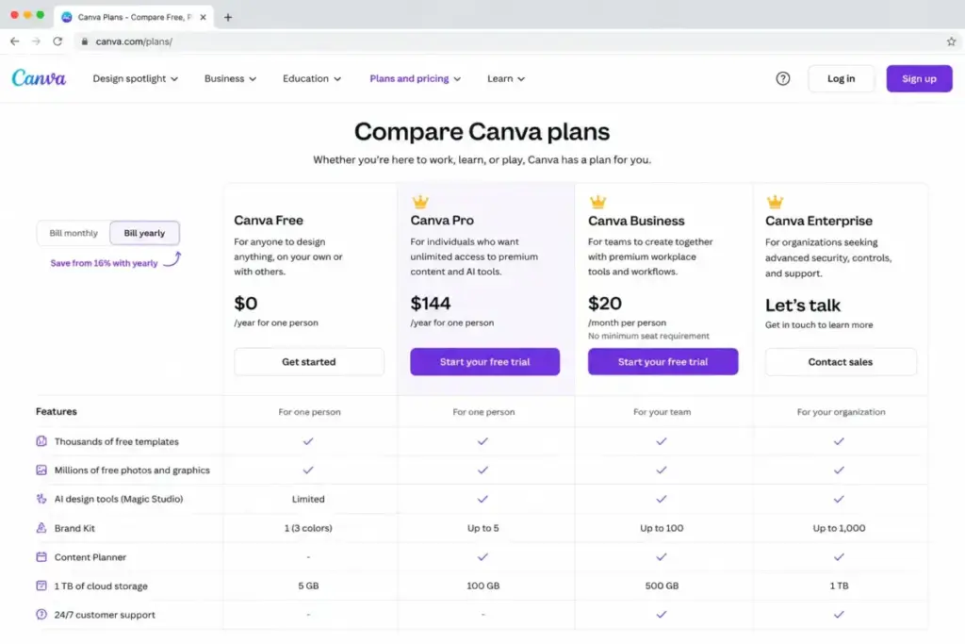Bookmark the page with the star icon
Viewport: 965px width, 644px height.
click(951, 41)
